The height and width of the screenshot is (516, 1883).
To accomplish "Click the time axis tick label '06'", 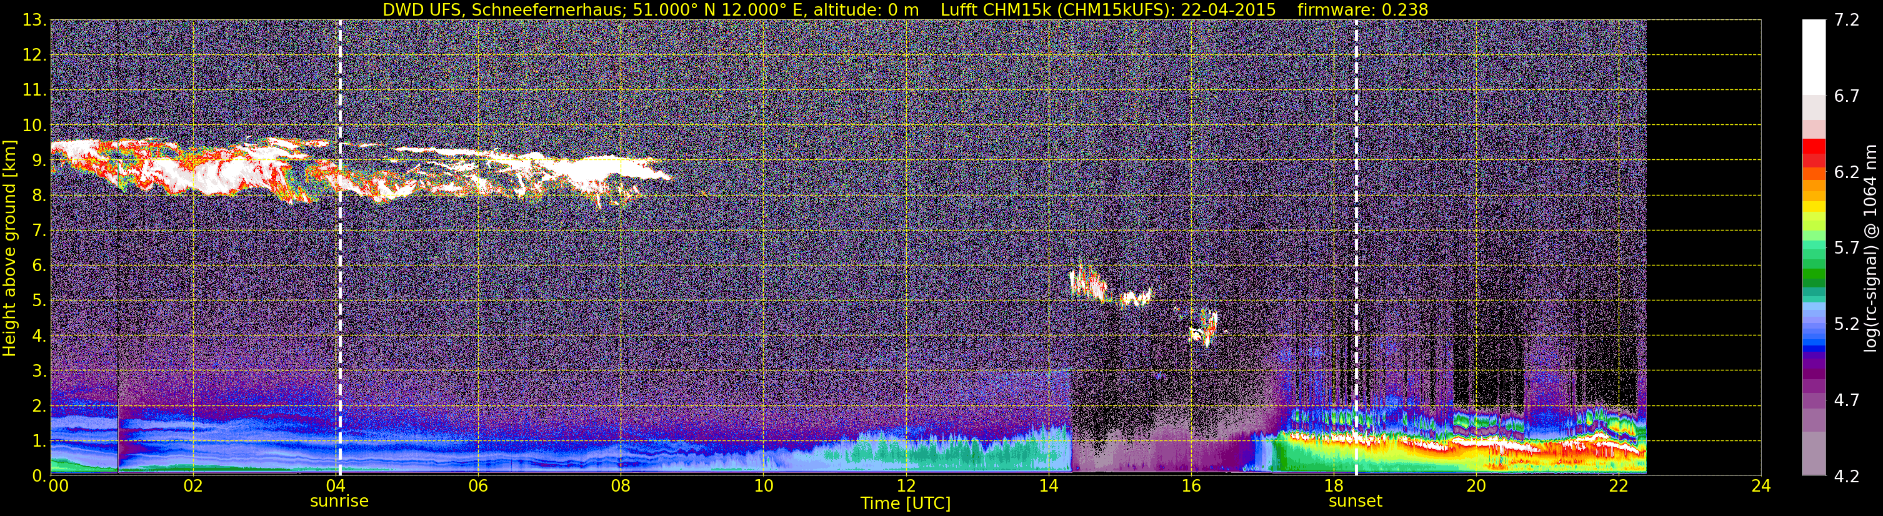I will [x=478, y=486].
